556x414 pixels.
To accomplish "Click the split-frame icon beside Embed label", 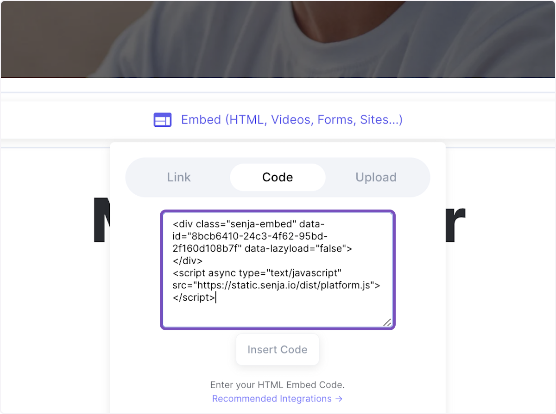I will 162,119.
